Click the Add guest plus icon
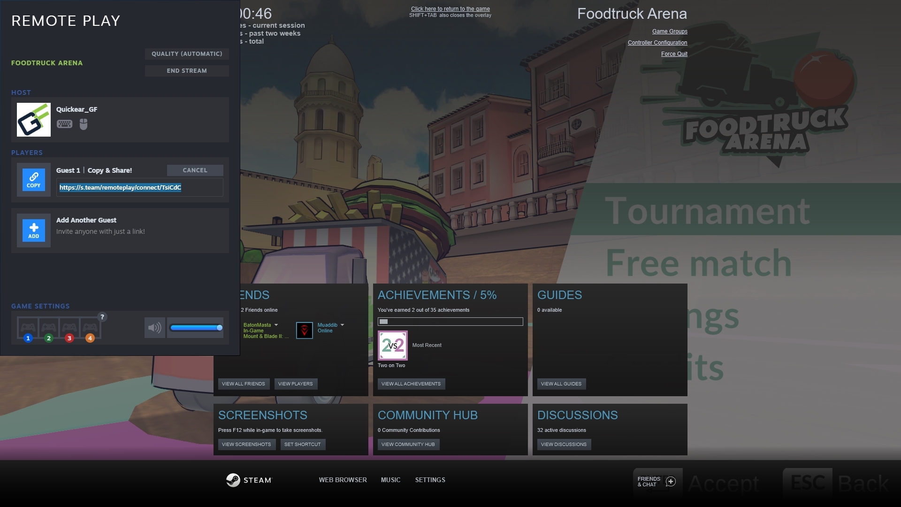 click(34, 230)
